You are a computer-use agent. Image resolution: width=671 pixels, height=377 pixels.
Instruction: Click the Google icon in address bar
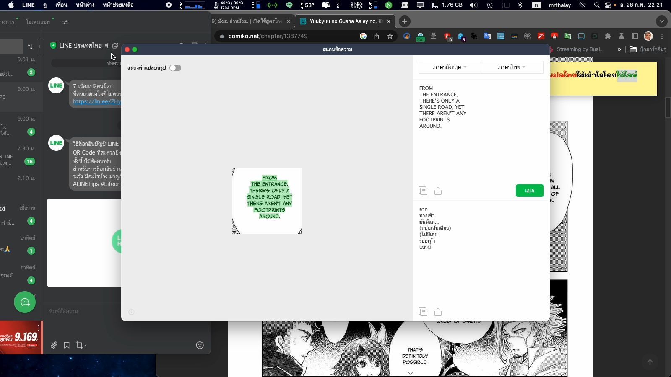[x=363, y=36]
